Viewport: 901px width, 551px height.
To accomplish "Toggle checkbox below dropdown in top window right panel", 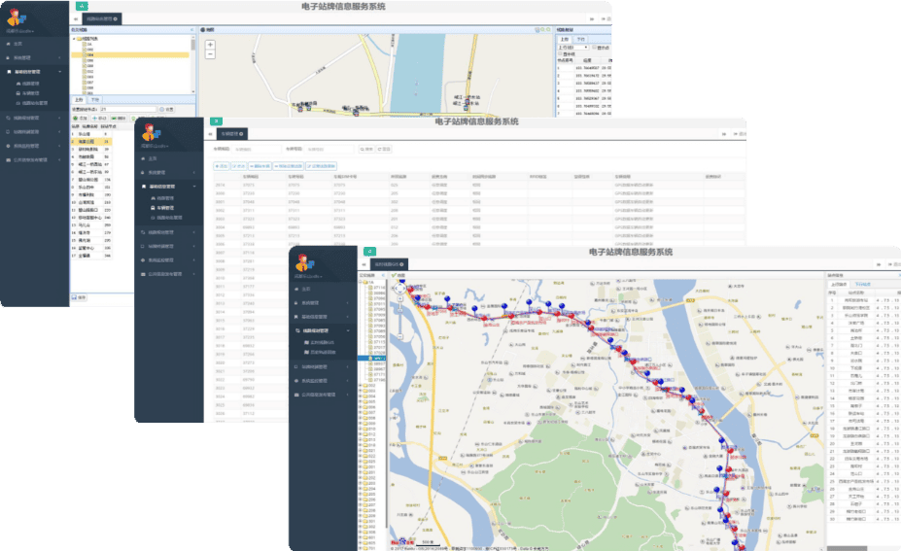I will click(560, 53).
